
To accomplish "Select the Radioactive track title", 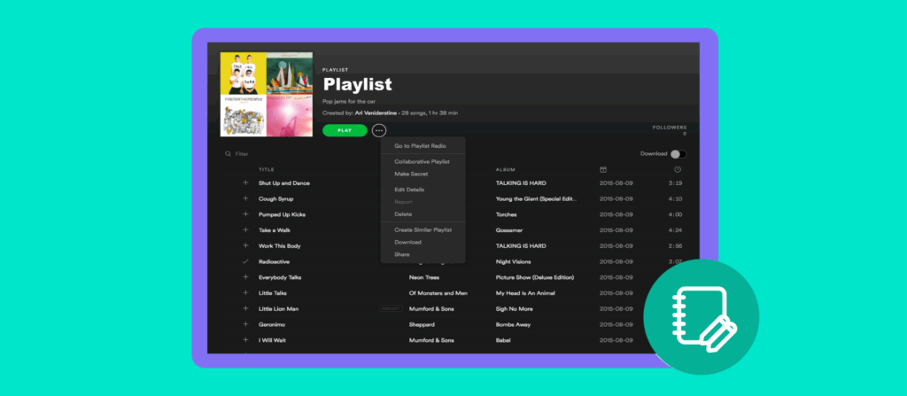I will pos(275,261).
